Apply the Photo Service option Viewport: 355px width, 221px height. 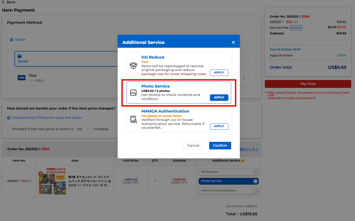click(x=219, y=98)
